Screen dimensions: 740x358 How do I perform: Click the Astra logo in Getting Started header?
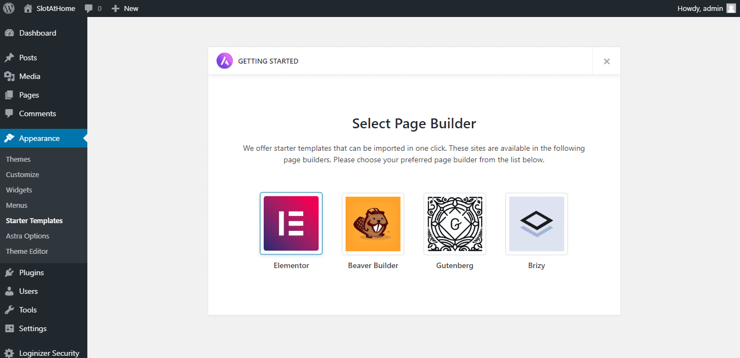(225, 61)
